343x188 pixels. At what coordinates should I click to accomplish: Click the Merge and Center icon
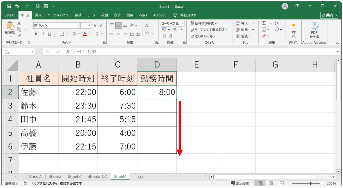tap(147, 34)
